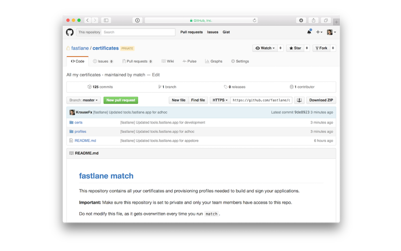This screenshot has height=251, width=401.
Task: Click the README.md file icon
Action: [x=71, y=140]
